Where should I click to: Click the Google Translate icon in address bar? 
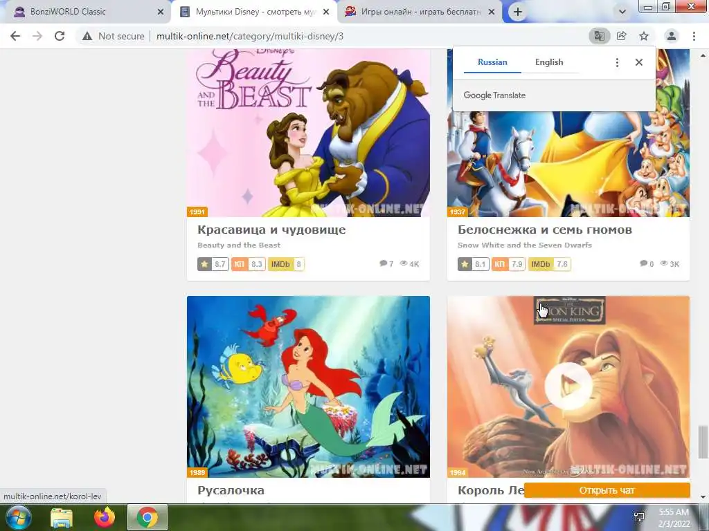pos(599,36)
